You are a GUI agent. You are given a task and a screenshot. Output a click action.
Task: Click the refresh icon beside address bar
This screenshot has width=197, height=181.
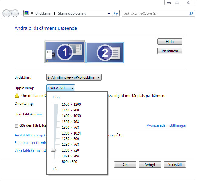point(116,14)
